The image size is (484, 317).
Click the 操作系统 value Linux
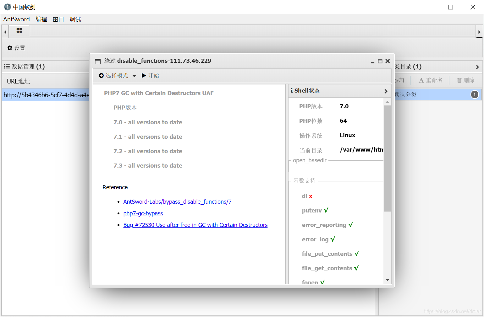(x=347, y=135)
